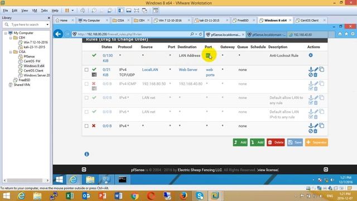Collapse the CEH folder in Library

click(11, 38)
